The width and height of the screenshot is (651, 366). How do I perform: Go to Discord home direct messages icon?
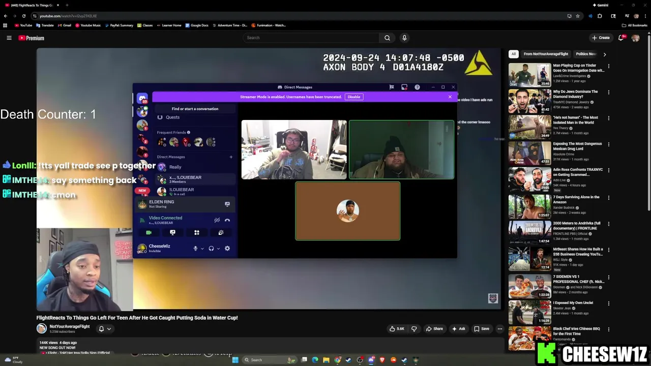pyautogui.click(x=142, y=99)
